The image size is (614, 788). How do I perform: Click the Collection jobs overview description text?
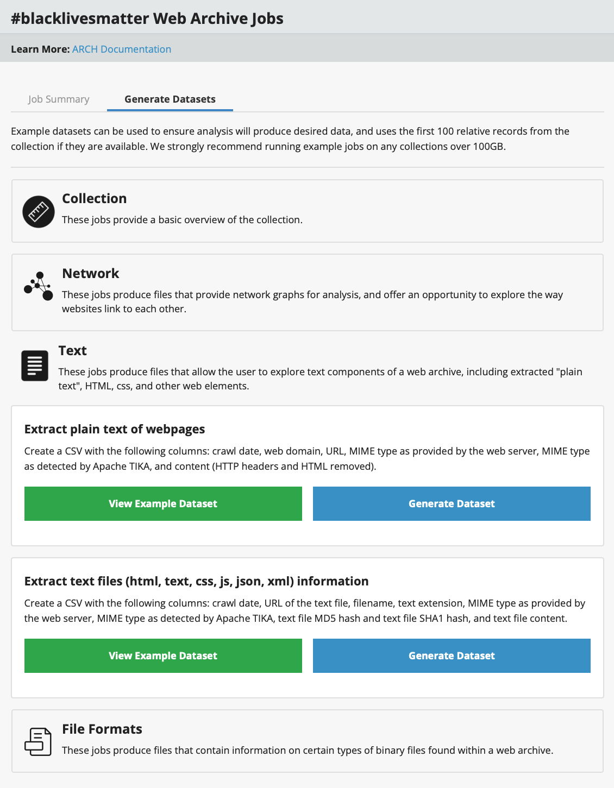click(x=182, y=220)
